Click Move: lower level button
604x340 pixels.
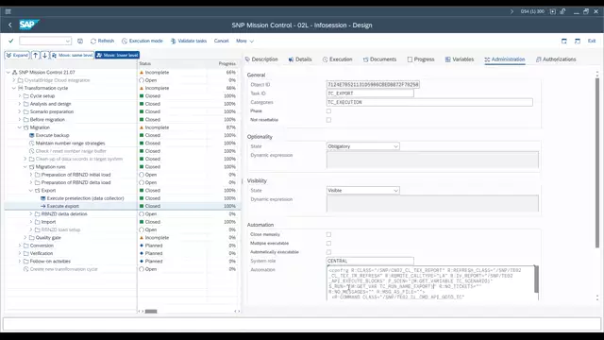(117, 55)
